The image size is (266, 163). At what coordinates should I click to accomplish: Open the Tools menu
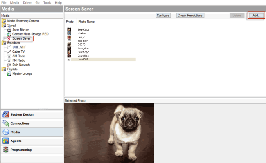click(47, 3)
